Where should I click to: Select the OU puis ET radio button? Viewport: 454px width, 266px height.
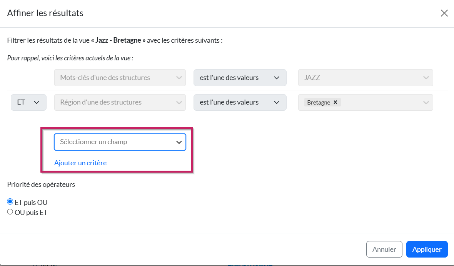pos(10,212)
